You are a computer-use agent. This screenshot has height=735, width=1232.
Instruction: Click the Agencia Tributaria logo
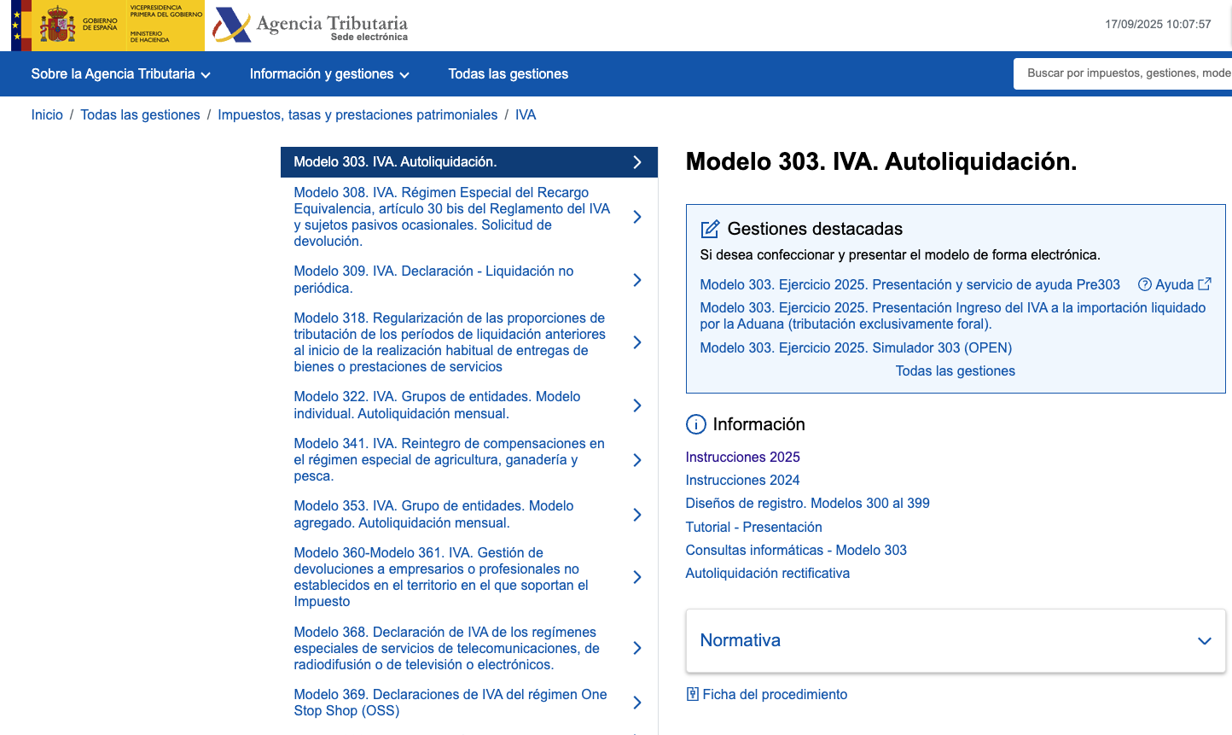[x=311, y=26]
